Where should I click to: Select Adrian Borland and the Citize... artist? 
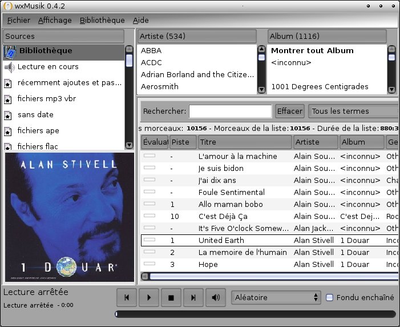(x=197, y=75)
